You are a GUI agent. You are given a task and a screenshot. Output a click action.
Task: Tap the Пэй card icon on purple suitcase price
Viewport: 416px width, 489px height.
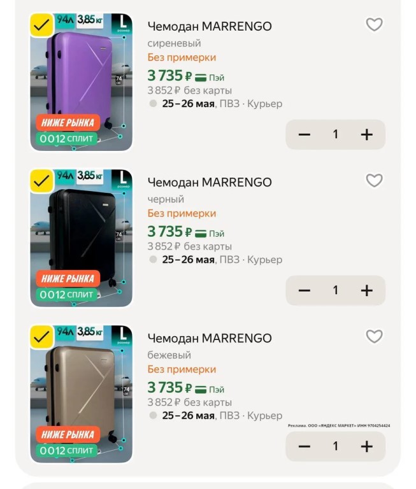(201, 78)
